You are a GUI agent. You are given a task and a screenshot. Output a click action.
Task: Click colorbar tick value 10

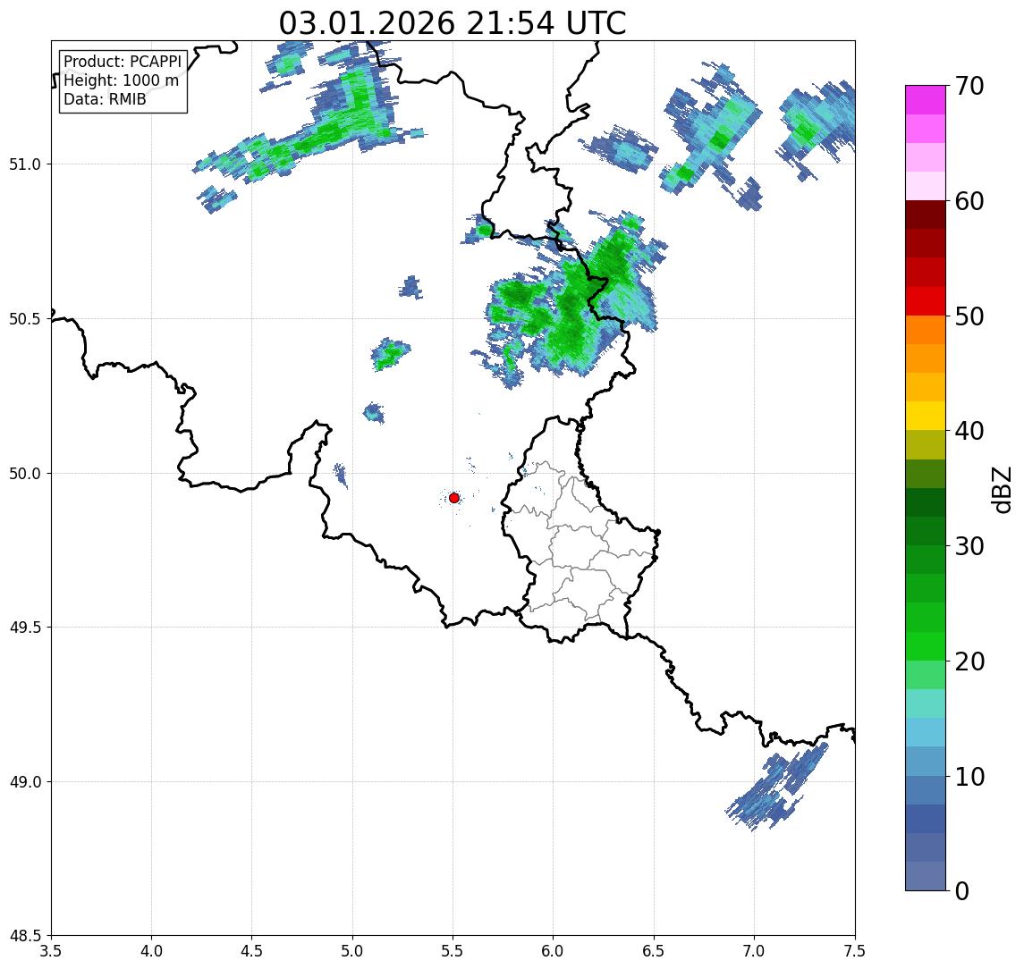pyautogui.click(x=969, y=777)
